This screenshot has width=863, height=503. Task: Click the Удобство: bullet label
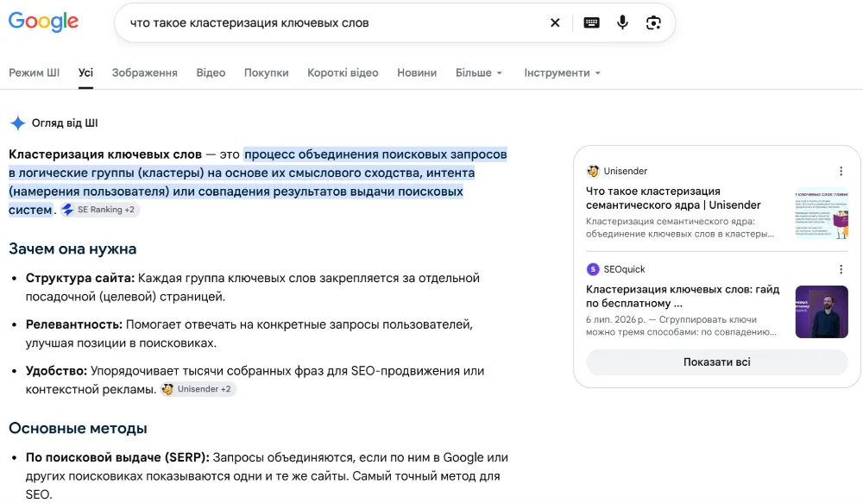tap(57, 371)
